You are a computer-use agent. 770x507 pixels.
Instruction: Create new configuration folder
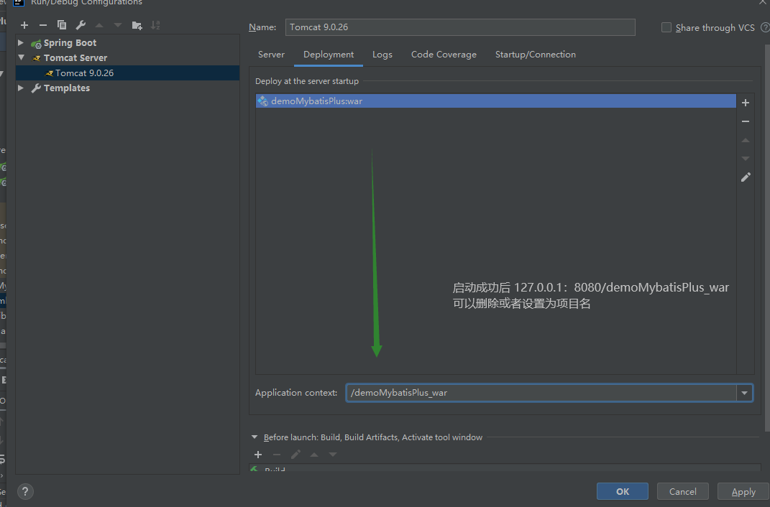click(x=137, y=25)
